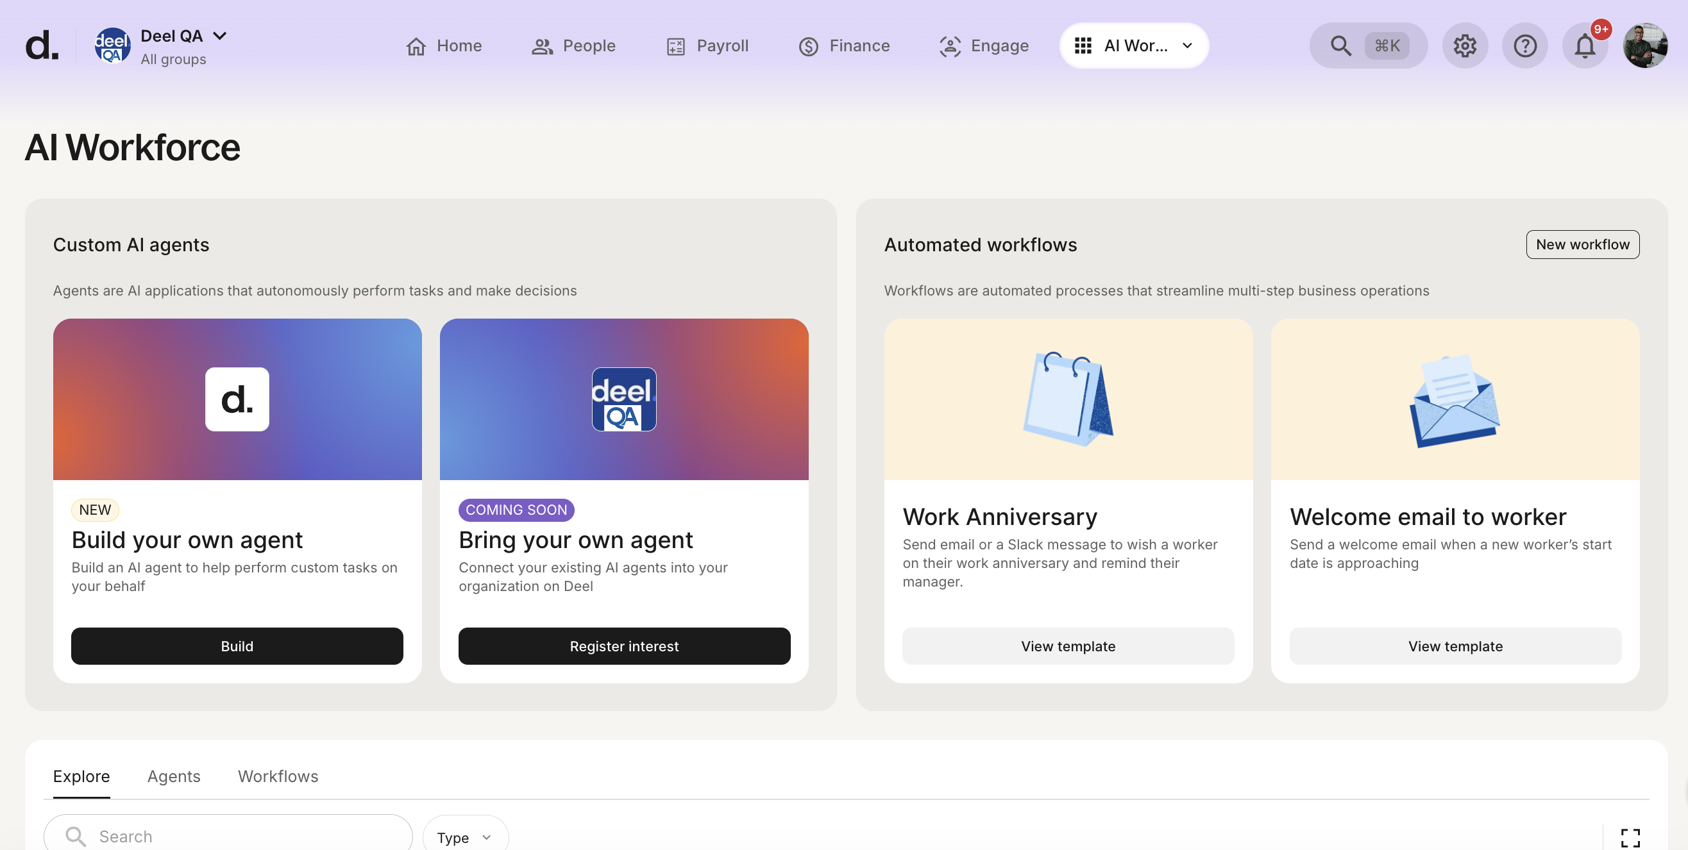View the Work Anniversary template
The width and height of the screenshot is (1688, 850).
click(1067, 646)
